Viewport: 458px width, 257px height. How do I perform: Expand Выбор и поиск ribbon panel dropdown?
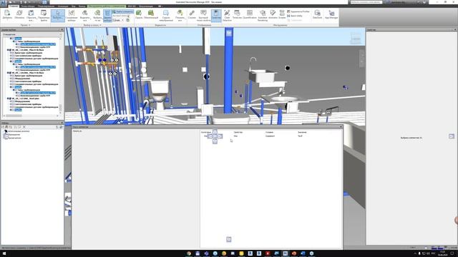(92, 25)
